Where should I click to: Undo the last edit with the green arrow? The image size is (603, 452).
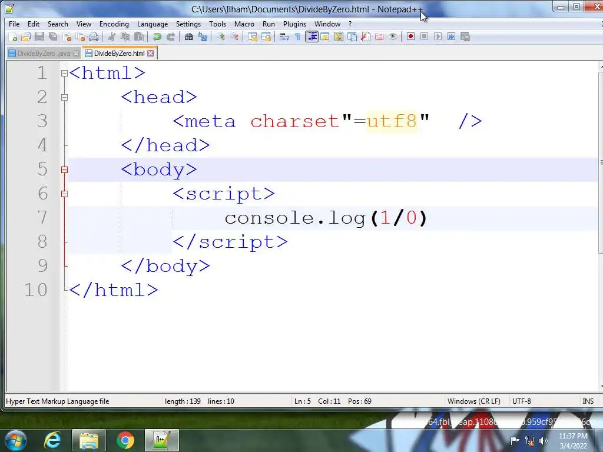click(x=157, y=37)
